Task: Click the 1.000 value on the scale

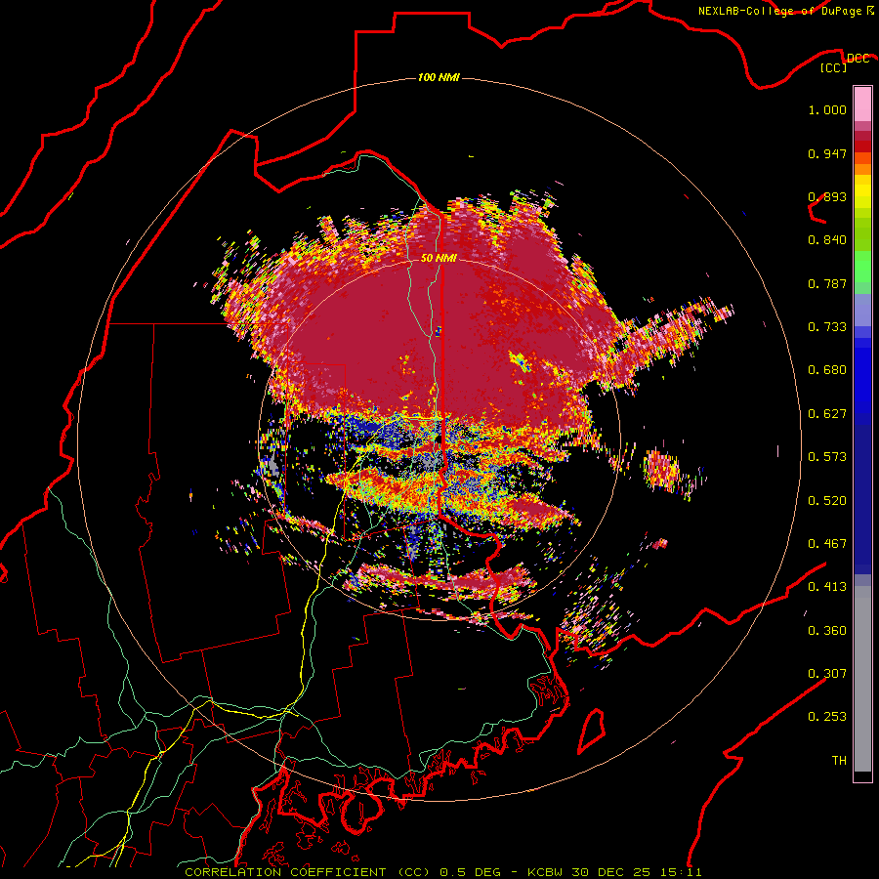Action: click(x=827, y=109)
